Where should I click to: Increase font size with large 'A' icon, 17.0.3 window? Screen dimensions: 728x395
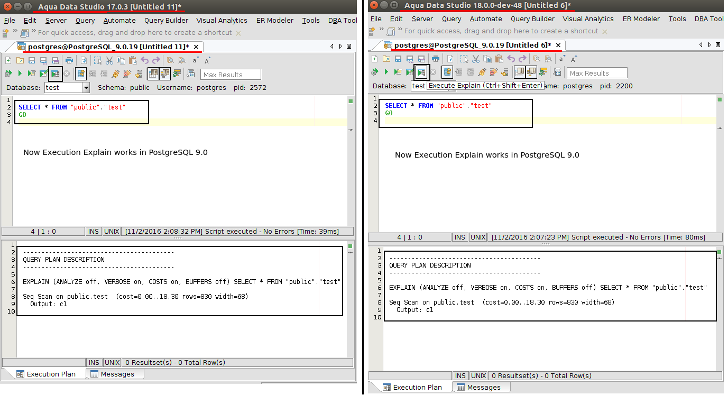(208, 60)
